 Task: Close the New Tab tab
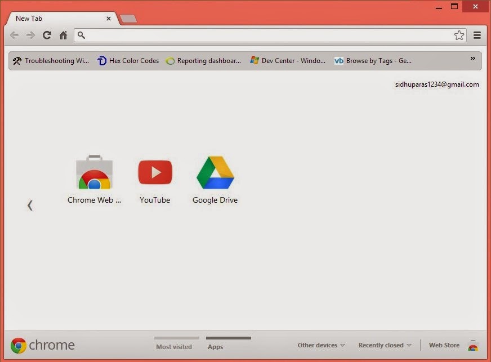point(108,19)
